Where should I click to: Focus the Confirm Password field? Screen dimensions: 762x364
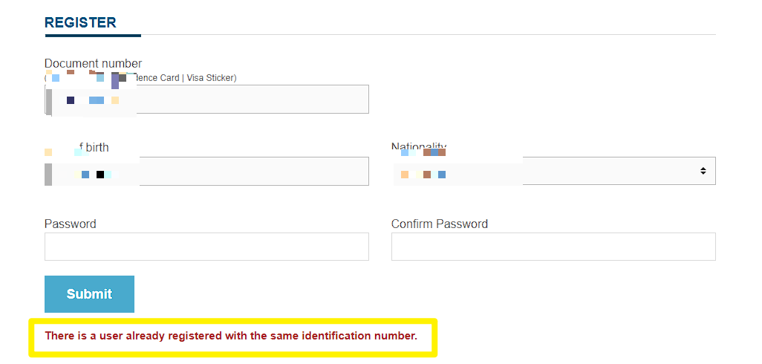(x=553, y=247)
